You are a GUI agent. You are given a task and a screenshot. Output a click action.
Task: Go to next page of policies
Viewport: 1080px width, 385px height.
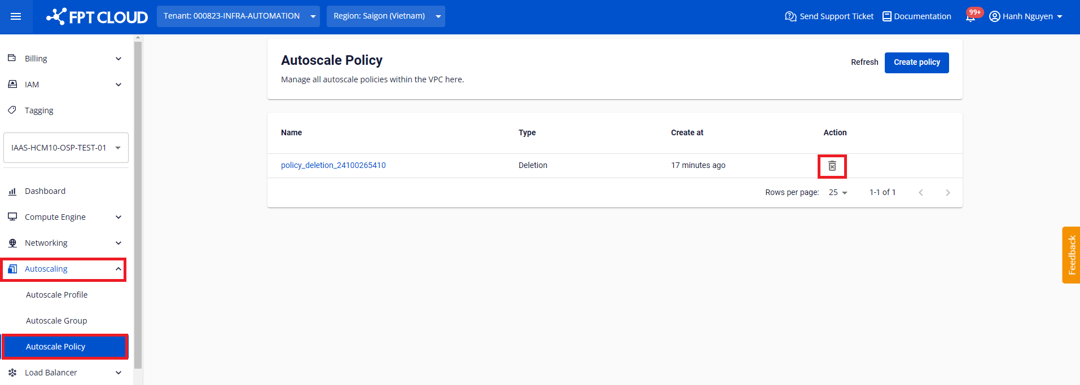point(947,193)
